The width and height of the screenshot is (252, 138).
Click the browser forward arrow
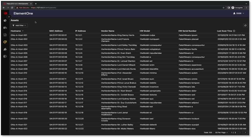coord(8,8)
